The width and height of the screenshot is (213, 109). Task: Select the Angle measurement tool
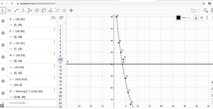pyautogui.click(x=51, y=10)
